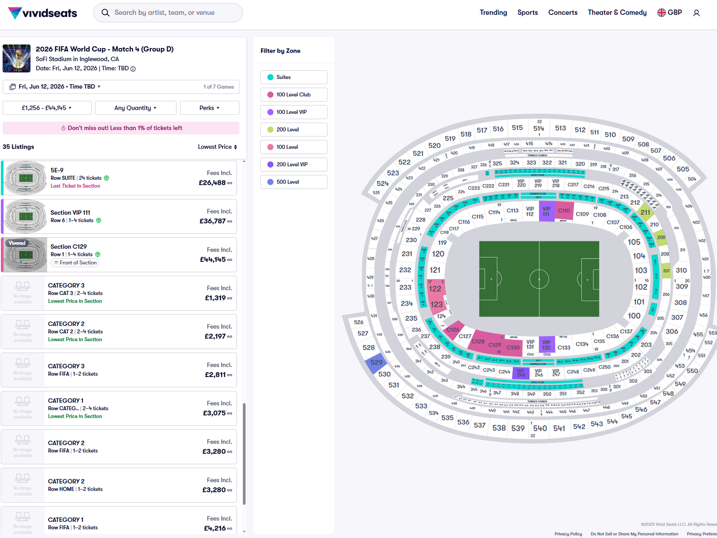
Task: Toggle the Suites zone filter
Action: tap(294, 77)
